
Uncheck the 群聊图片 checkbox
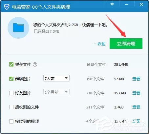pos(11,79)
